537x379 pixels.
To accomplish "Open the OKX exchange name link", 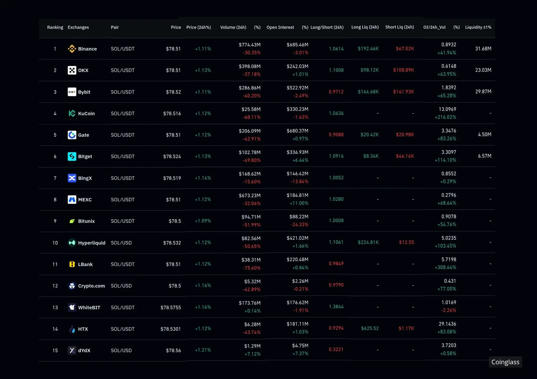I will [x=83, y=70].
